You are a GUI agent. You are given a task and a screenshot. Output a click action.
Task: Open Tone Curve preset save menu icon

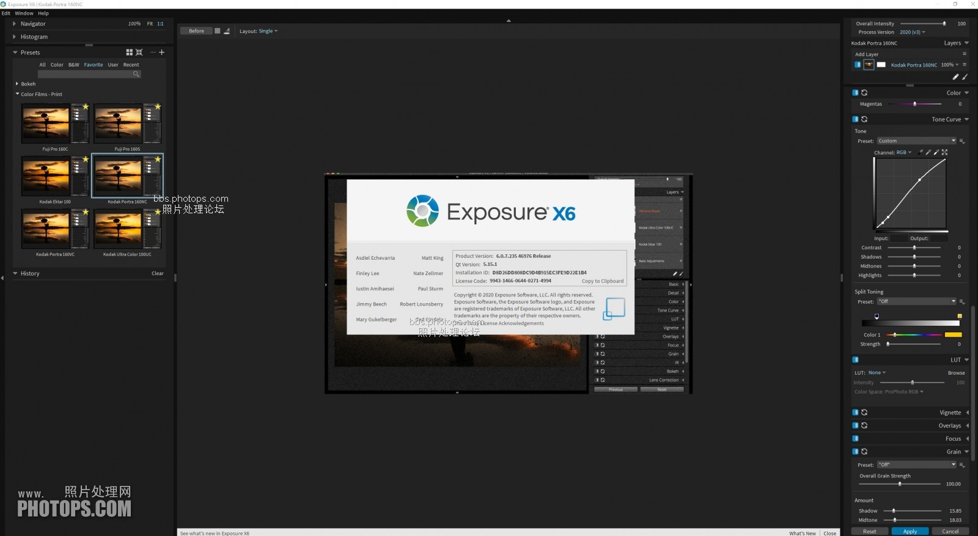click(x=962, y=141)
